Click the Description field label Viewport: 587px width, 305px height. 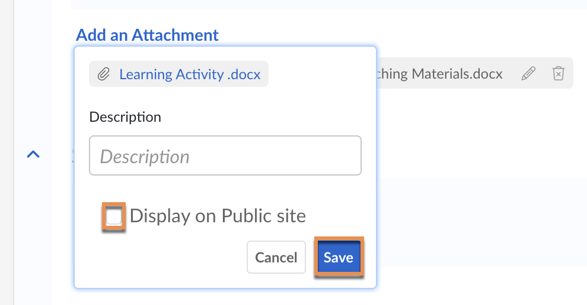pos(125,116)
